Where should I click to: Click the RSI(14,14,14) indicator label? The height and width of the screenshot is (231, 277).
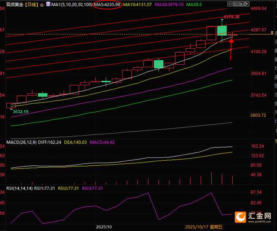click(19, 188)
